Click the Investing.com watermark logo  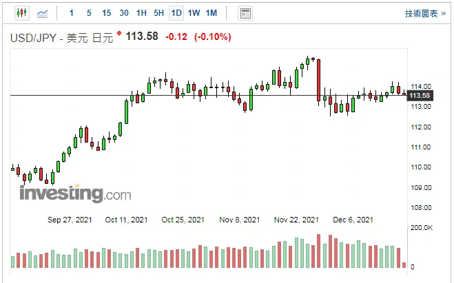point(74,193)
